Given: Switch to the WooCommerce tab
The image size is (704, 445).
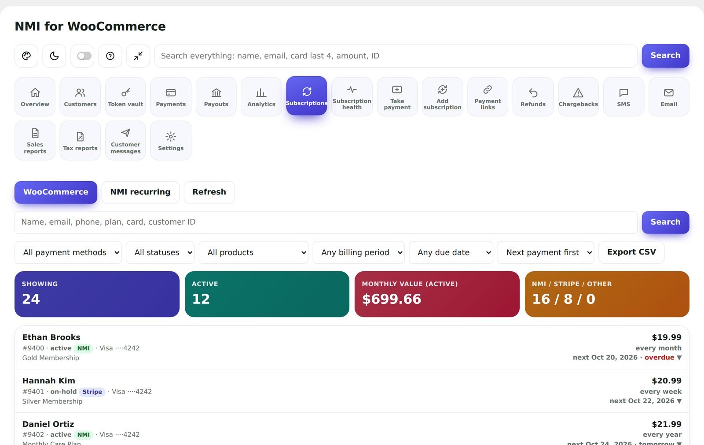Looking at the screenshot, I should (x=56, y=192).
